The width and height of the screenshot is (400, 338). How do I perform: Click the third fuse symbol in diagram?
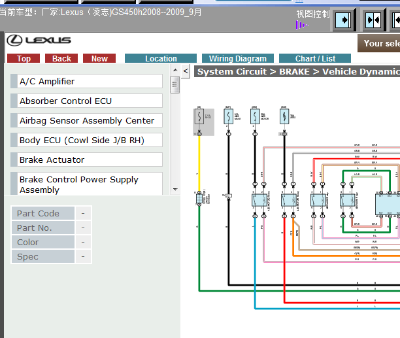pos(255,116)
